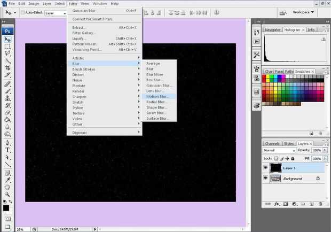Toggle lock all for layer

[x=293, y=158]
